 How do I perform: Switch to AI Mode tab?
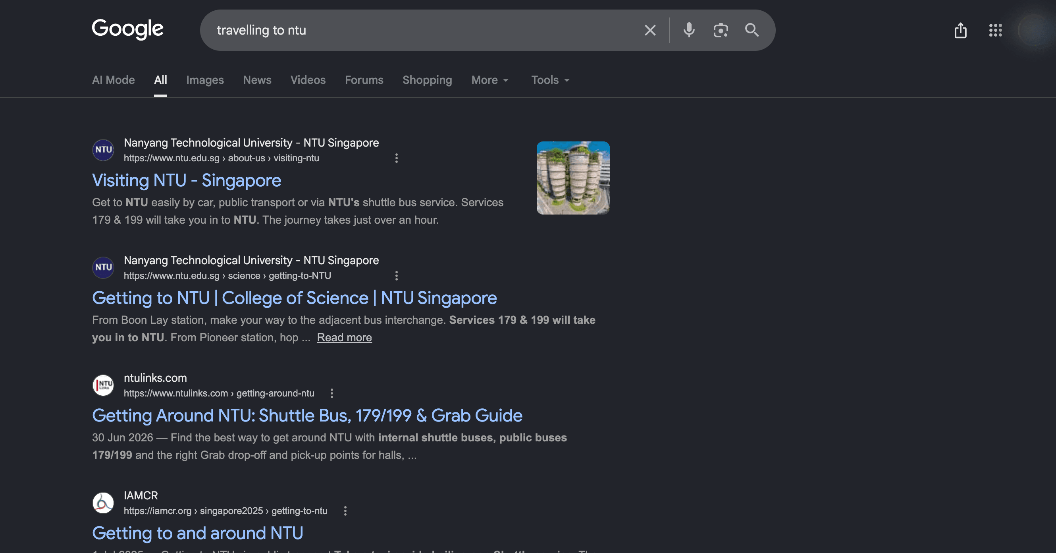coord(113,80)
